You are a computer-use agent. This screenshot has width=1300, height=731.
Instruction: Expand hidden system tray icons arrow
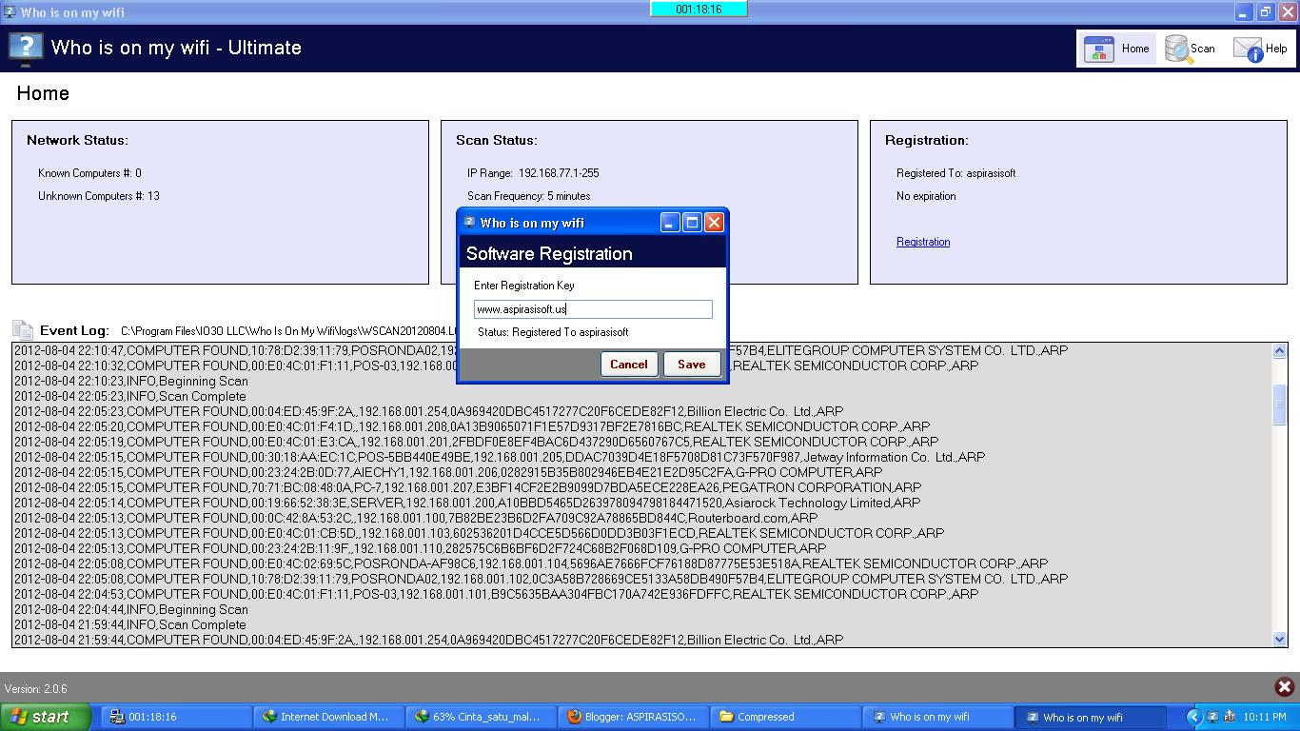[1193, 717]
